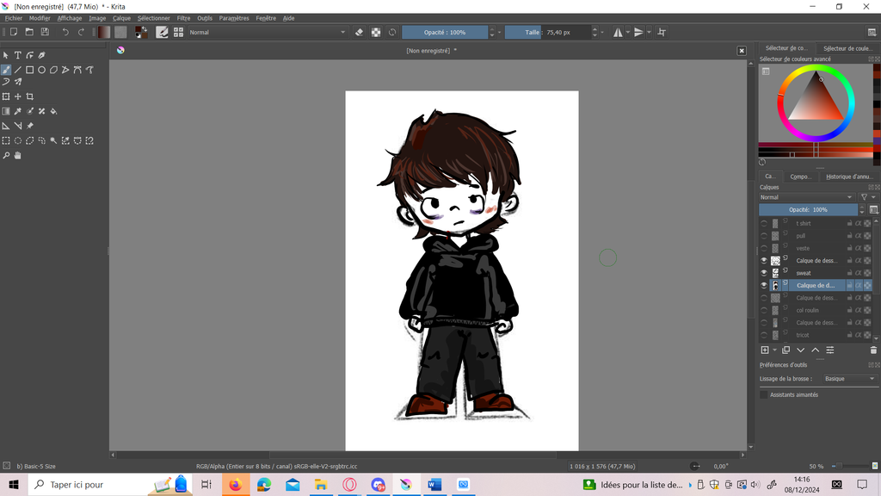Select the Fill bucket tool
This screenshot has height=496, width=881.
53,111
